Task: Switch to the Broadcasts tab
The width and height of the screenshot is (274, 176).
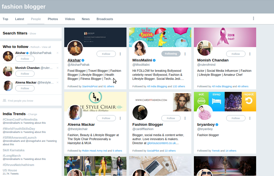Action: (x=105, y=19)
